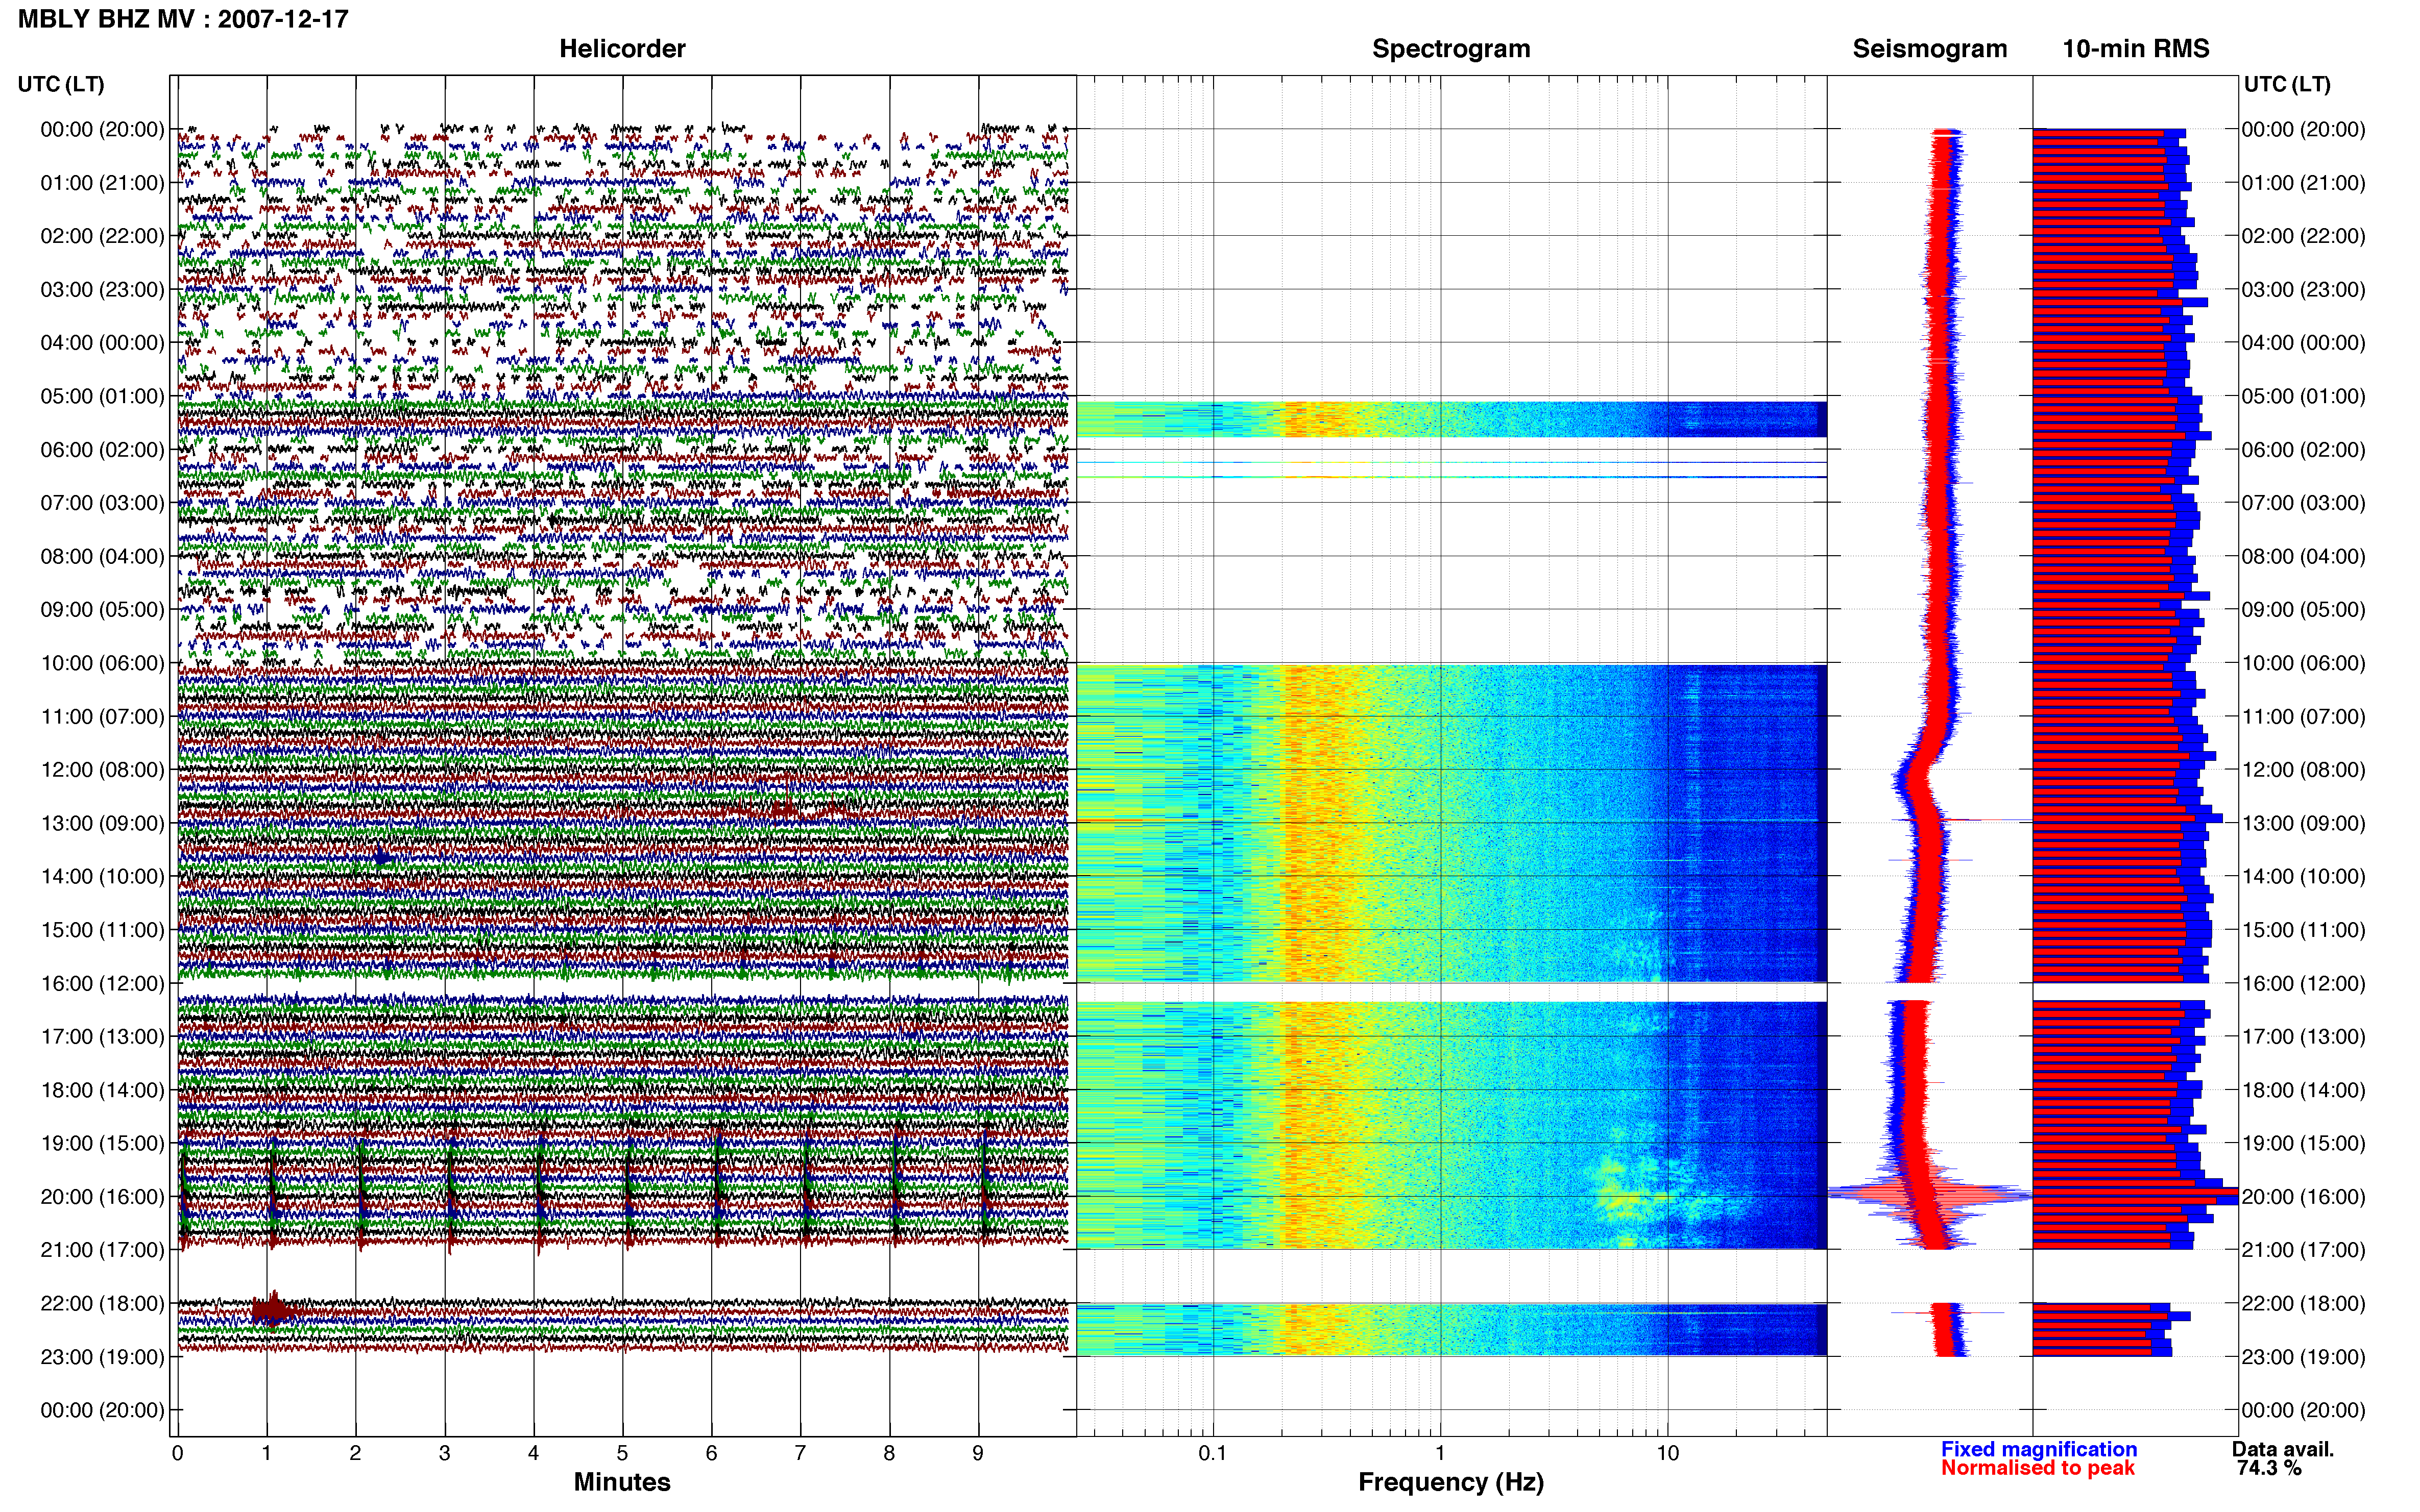Click "Frequency (Hz)" axis label
This screenshot has height=1512, width=2420.
(x=1450, y=1482)
